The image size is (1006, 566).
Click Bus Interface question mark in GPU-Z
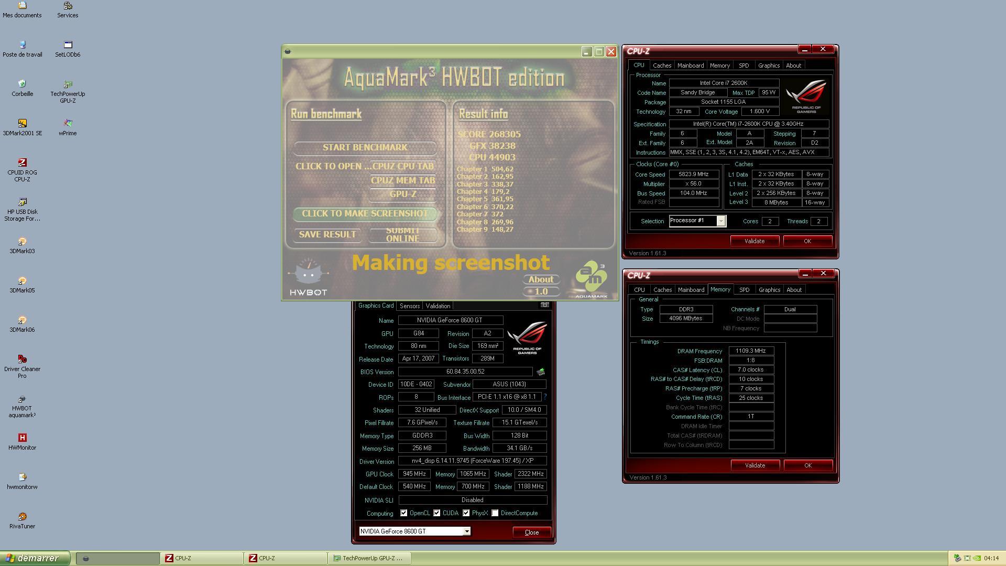tap(545, 397)
